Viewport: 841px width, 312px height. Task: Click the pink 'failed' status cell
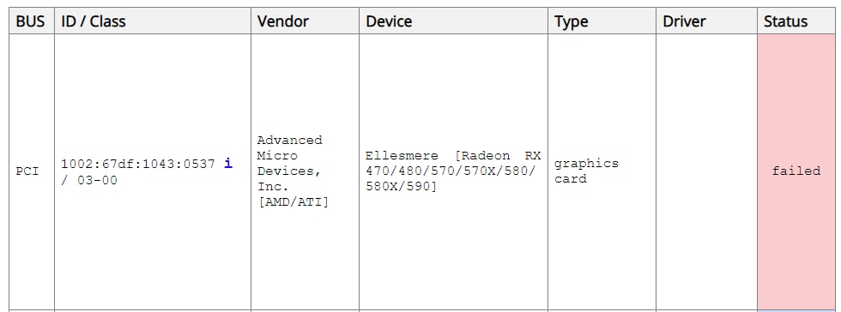pos(796,172)
